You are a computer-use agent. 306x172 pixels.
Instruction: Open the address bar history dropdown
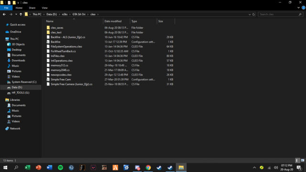(x=250, y=14)
